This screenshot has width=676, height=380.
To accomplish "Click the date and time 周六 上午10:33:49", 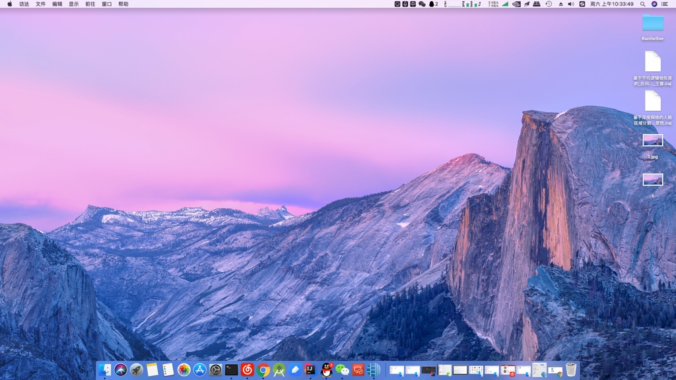I will click(611, 4).
